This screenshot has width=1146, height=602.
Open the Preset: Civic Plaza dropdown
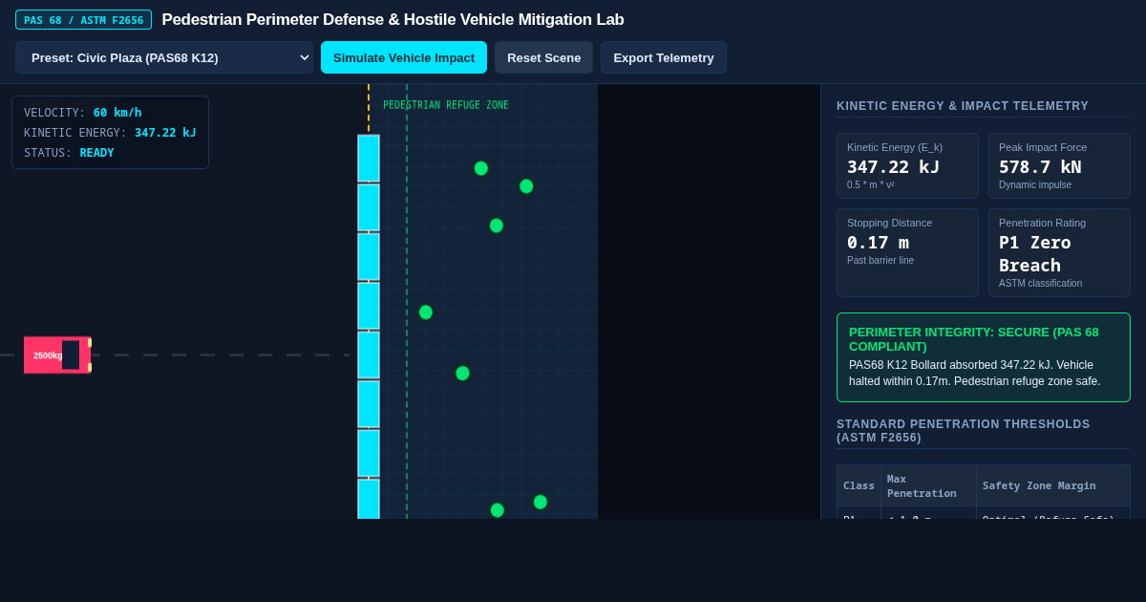tap(164, 57)
